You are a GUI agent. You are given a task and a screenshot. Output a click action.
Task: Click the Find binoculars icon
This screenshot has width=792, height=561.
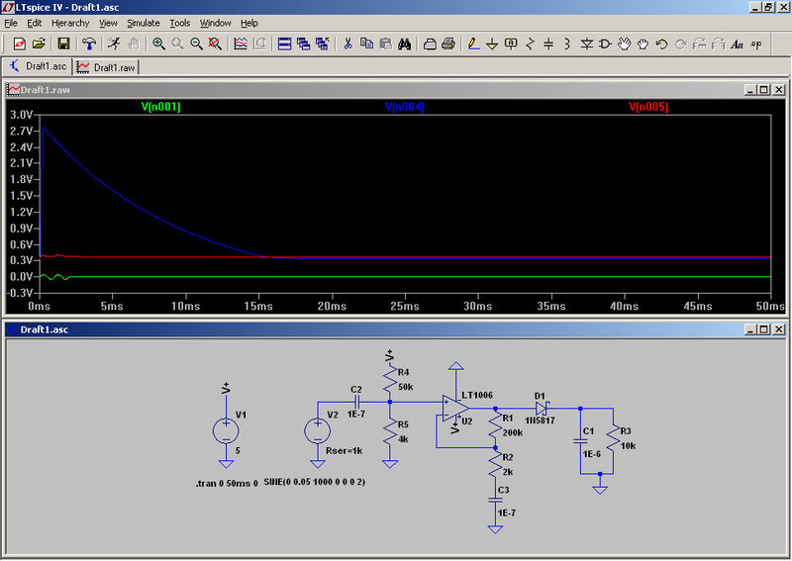click(x=404, y=44)
